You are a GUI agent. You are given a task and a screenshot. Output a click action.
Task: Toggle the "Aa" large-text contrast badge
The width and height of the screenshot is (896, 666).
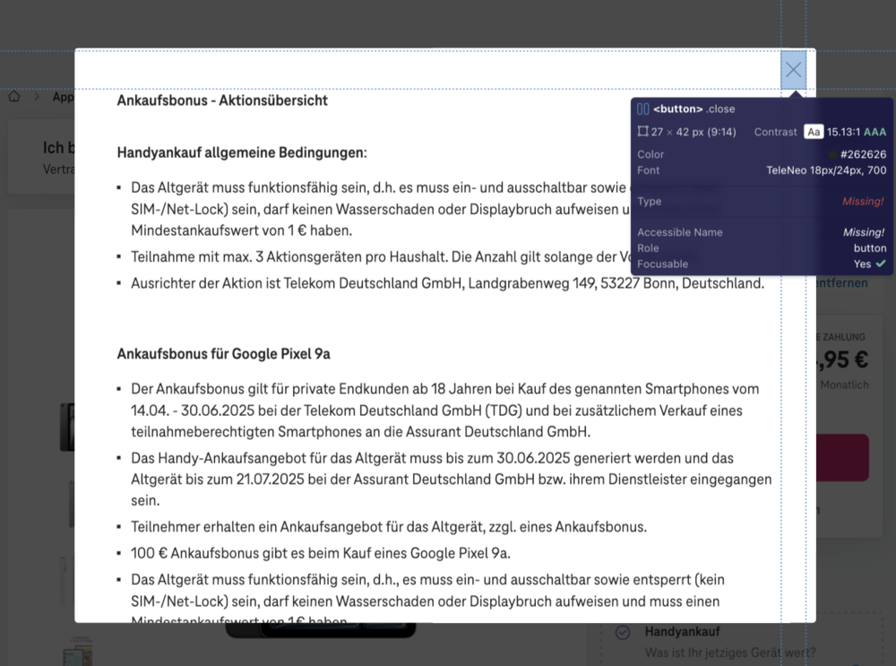tap(814, 132)
